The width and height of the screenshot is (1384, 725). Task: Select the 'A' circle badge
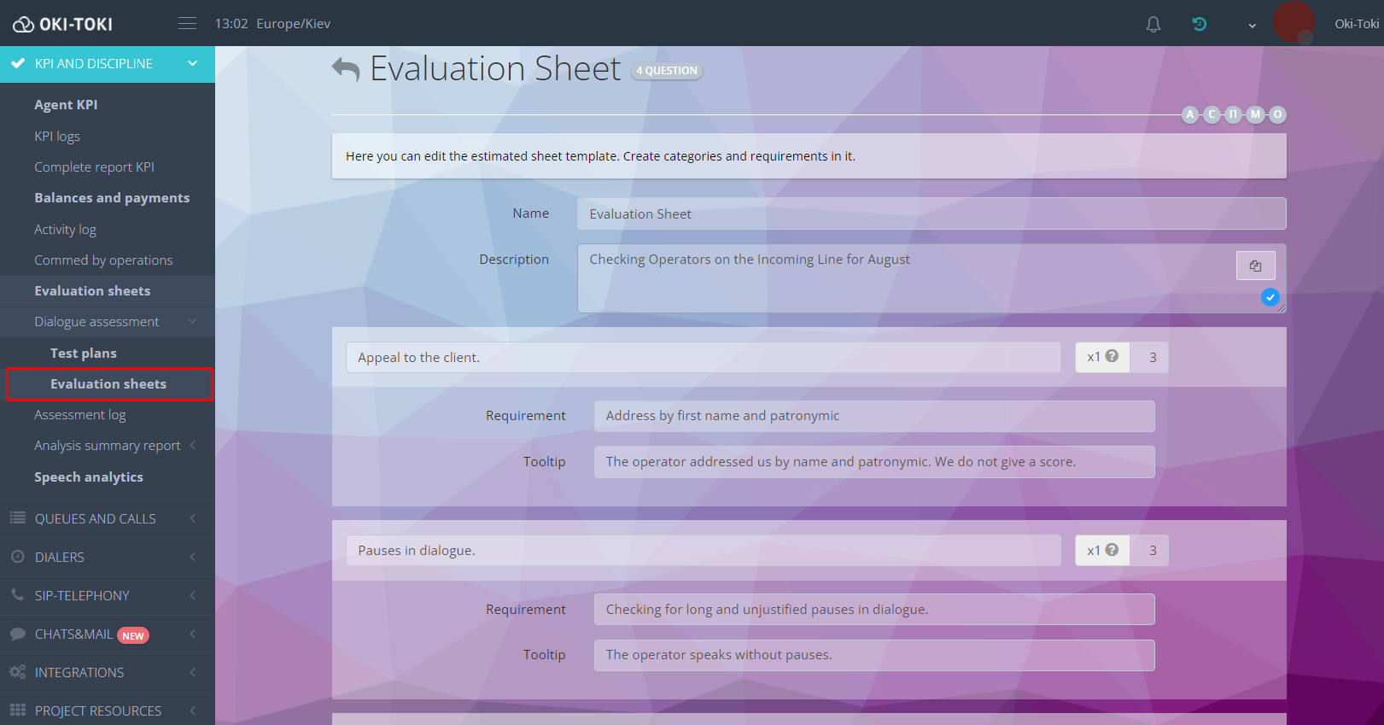[1190, 114]
